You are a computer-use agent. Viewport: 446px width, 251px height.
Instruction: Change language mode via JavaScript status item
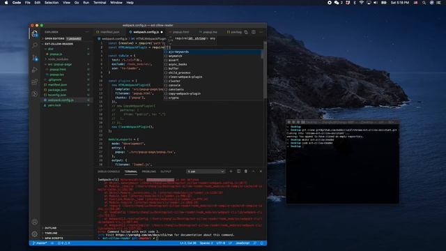pos(243,243)
